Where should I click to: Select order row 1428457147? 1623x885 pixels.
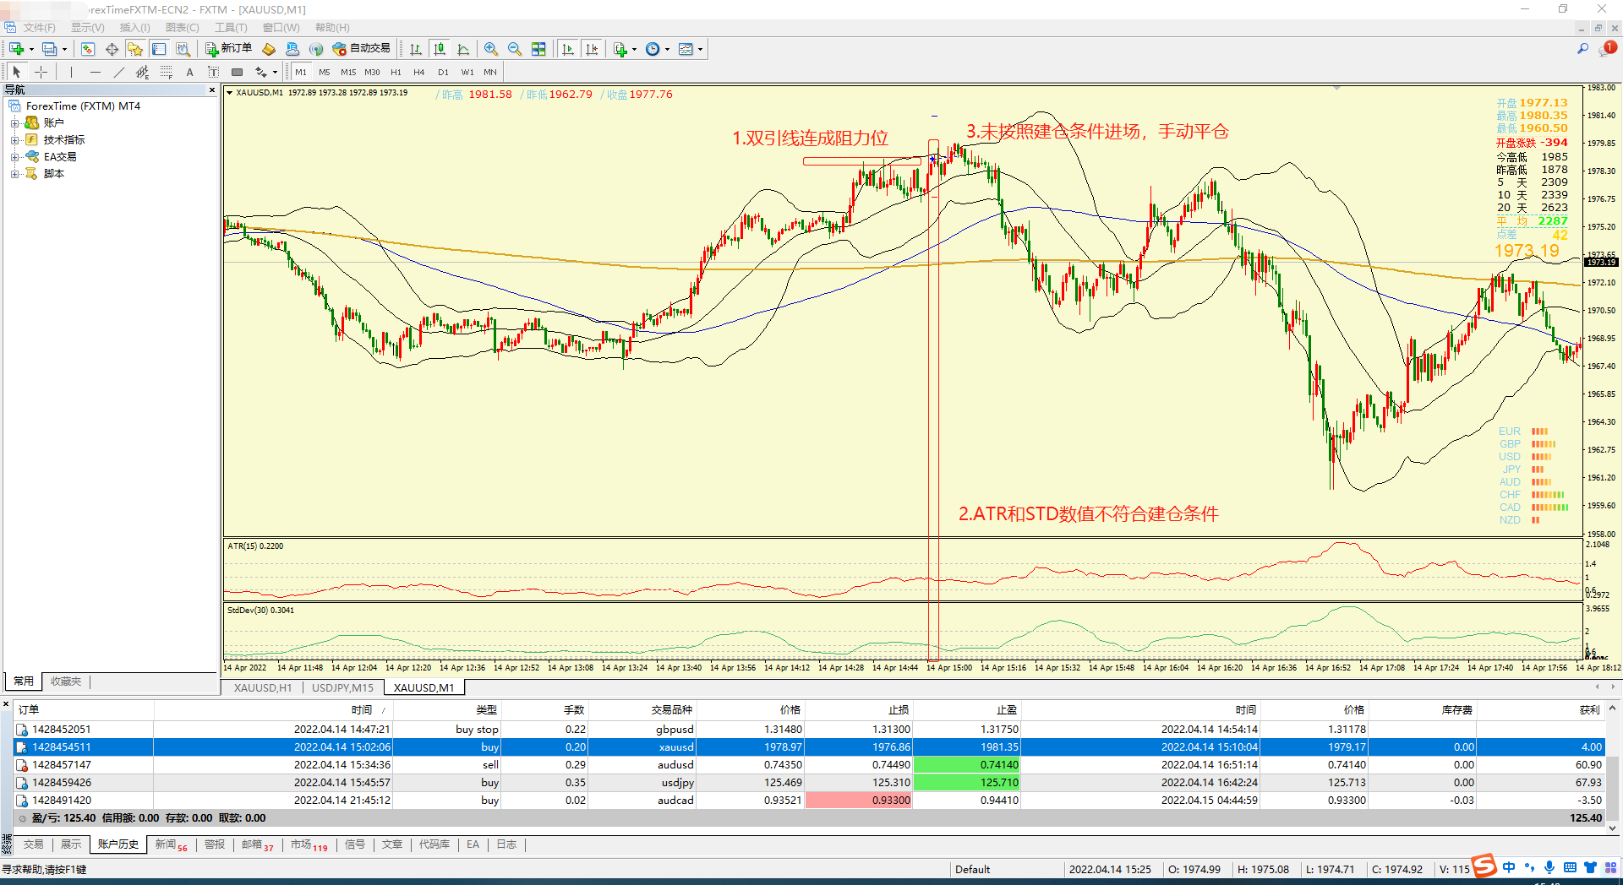click(810, 765)
